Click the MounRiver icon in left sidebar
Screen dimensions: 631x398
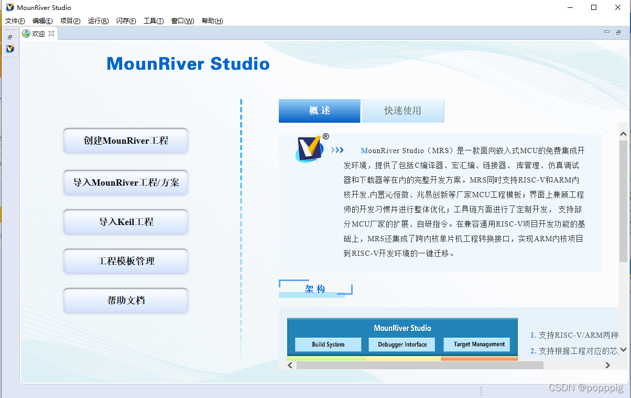click(x=10, y=49)
